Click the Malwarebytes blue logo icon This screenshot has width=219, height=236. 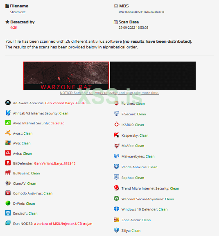click(x=117, y=156)
